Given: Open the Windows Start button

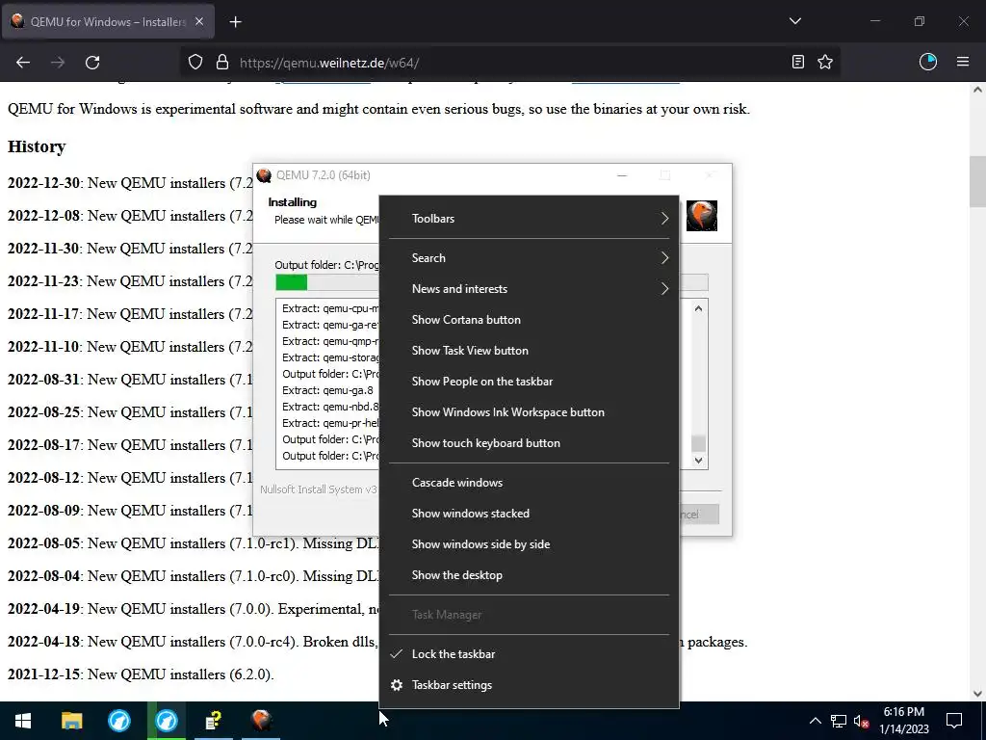Looking at the screenshot, I should (x=23, y=721).
